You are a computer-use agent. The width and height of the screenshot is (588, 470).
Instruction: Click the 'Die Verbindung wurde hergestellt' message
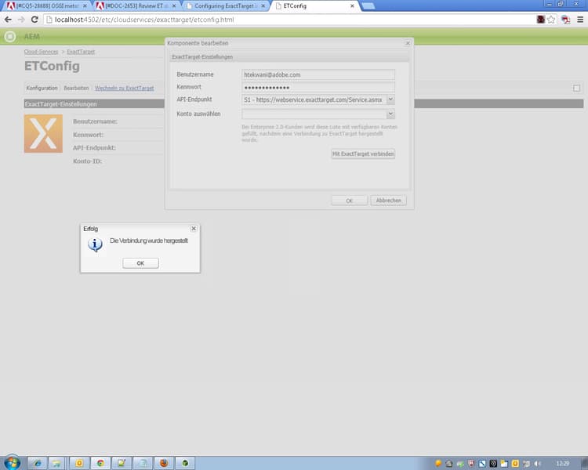click(148, 240)
